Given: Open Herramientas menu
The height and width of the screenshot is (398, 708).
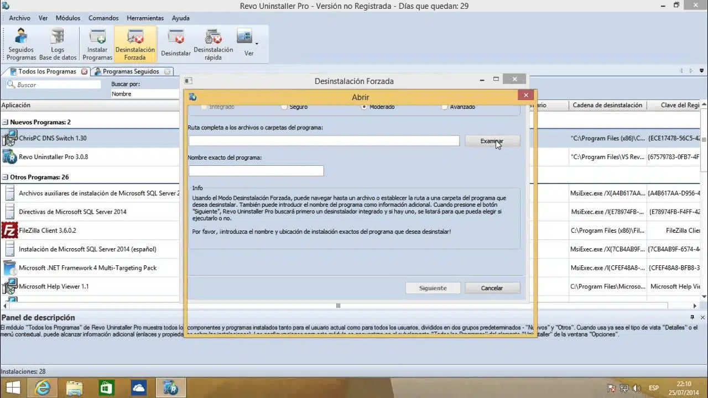Looking at the screenshot, I should click(145, 18).
